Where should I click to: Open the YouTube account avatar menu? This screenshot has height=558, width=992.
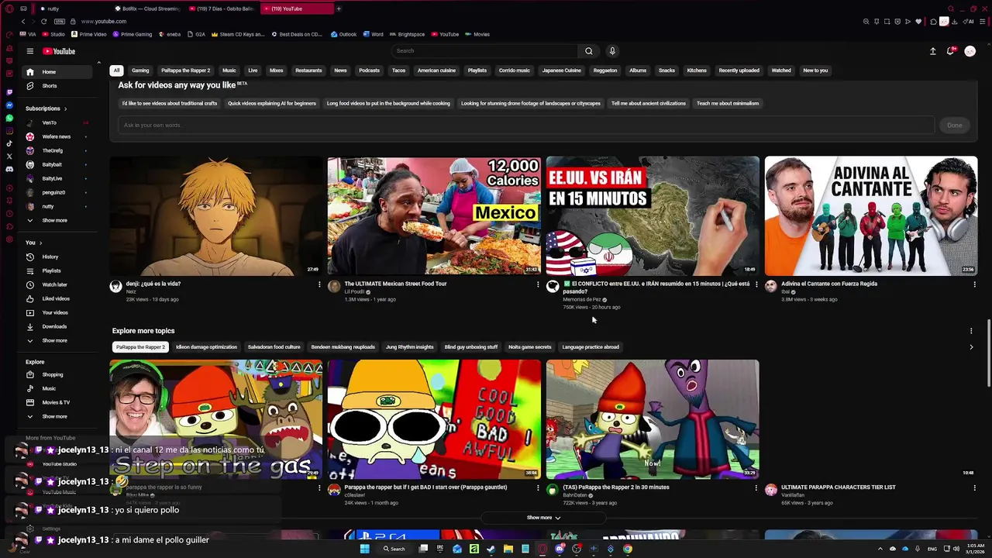click(970, 51)
